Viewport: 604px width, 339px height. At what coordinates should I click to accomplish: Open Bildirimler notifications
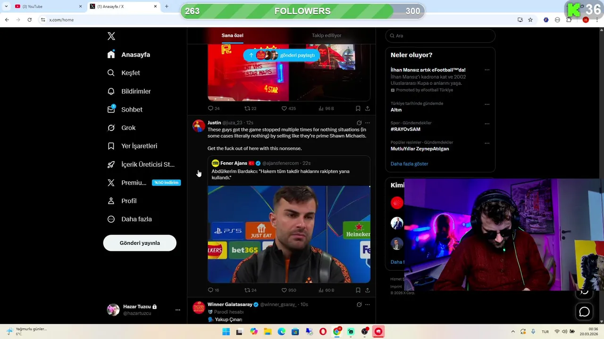(129, 91)
